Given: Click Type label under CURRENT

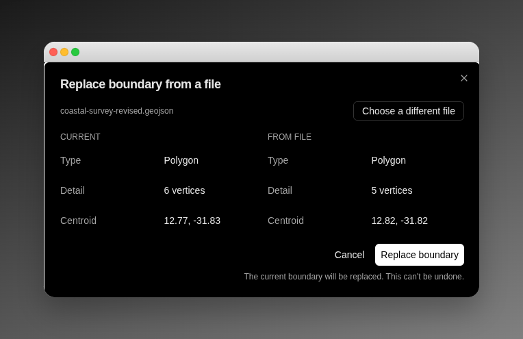Looking at the screenshot, I should (x=71, y=160).
